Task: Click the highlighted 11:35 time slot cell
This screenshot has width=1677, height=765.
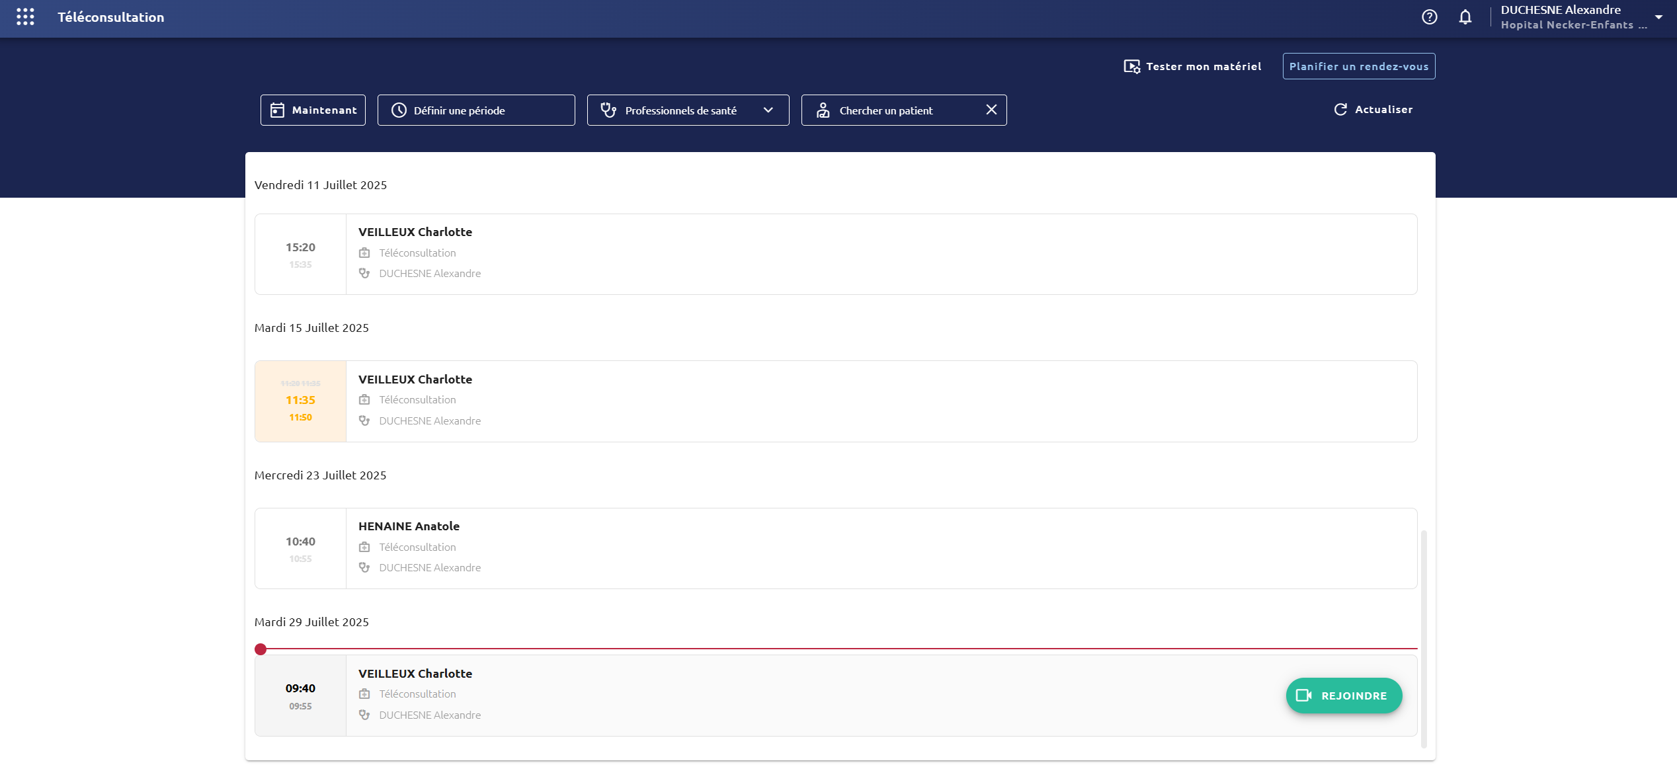Action: point(300,401)
